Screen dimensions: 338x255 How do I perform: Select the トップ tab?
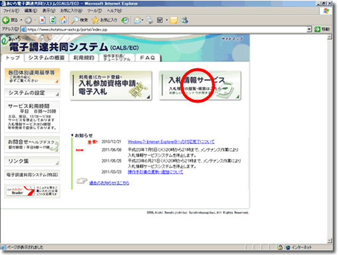13,58
